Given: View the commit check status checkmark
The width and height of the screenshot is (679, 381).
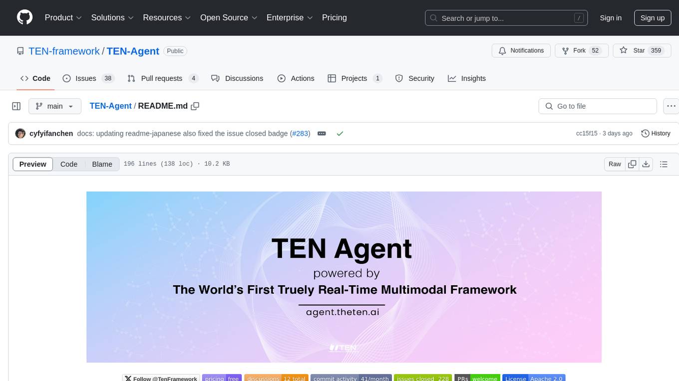Looking at the screenshot, I should (340, 134).
